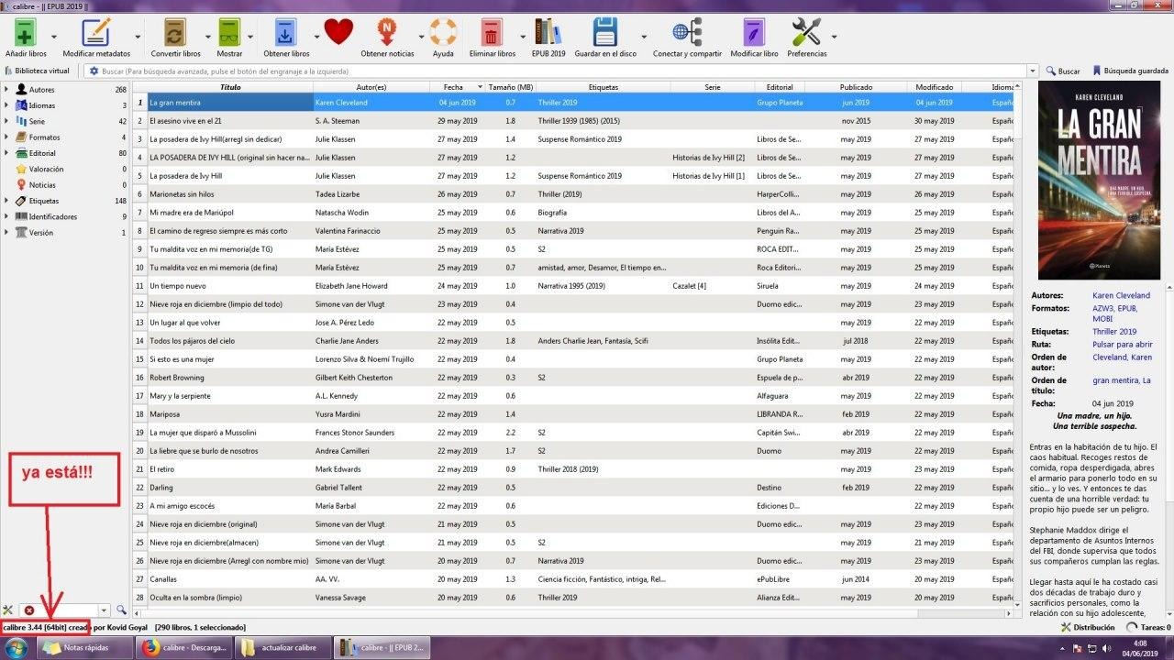Open dropdown arrow next to Guardar en el disco
Screen dimensions: 1174x660
point(644,38)
